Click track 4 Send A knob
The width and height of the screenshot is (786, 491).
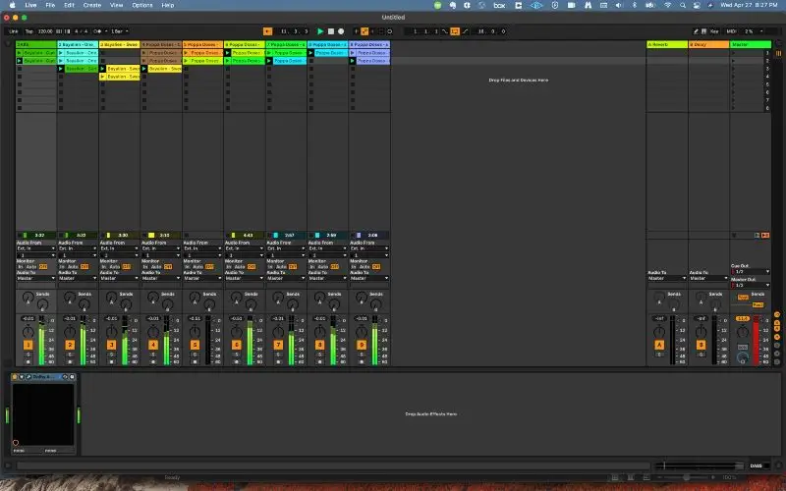[x=153, y=298]
